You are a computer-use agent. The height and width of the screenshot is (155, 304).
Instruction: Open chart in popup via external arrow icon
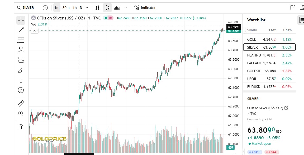coord(293,8)
